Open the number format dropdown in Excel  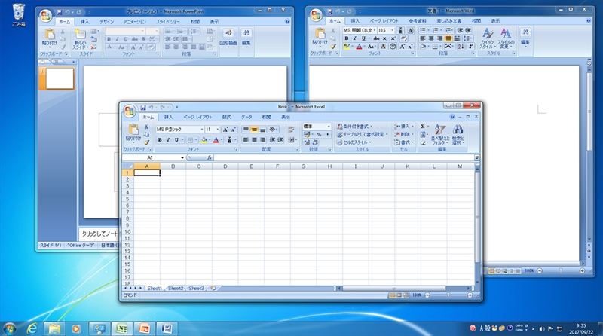click(329, 127)
